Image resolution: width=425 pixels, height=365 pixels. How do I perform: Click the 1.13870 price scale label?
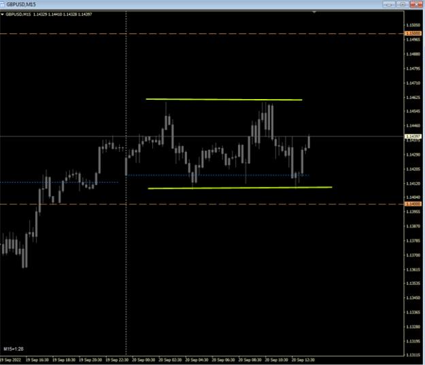[413, 227]
